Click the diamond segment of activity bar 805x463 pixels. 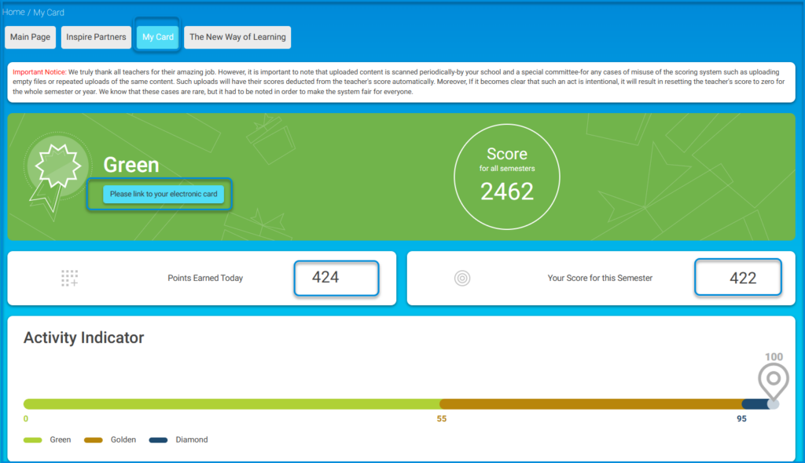[755, 404]
